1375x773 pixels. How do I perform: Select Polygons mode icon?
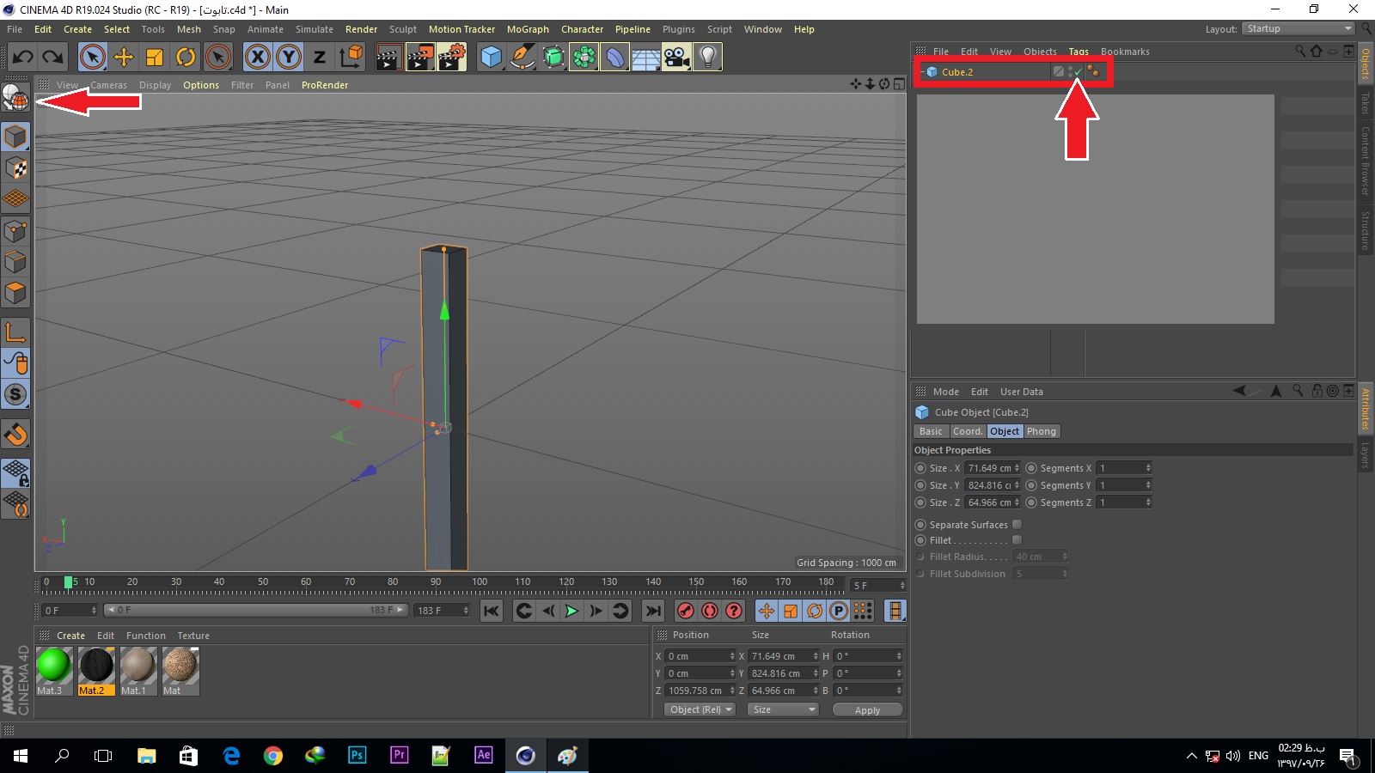click(15, 293)
